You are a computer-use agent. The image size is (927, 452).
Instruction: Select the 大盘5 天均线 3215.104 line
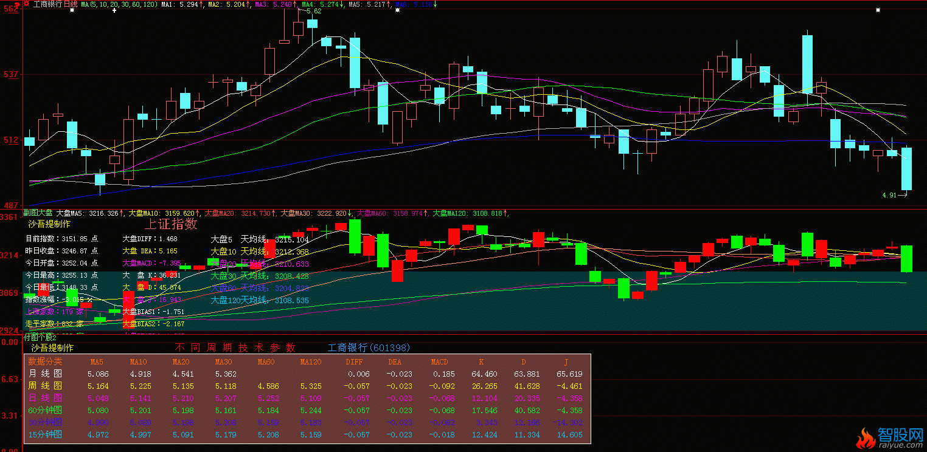(x=260, y=239)
